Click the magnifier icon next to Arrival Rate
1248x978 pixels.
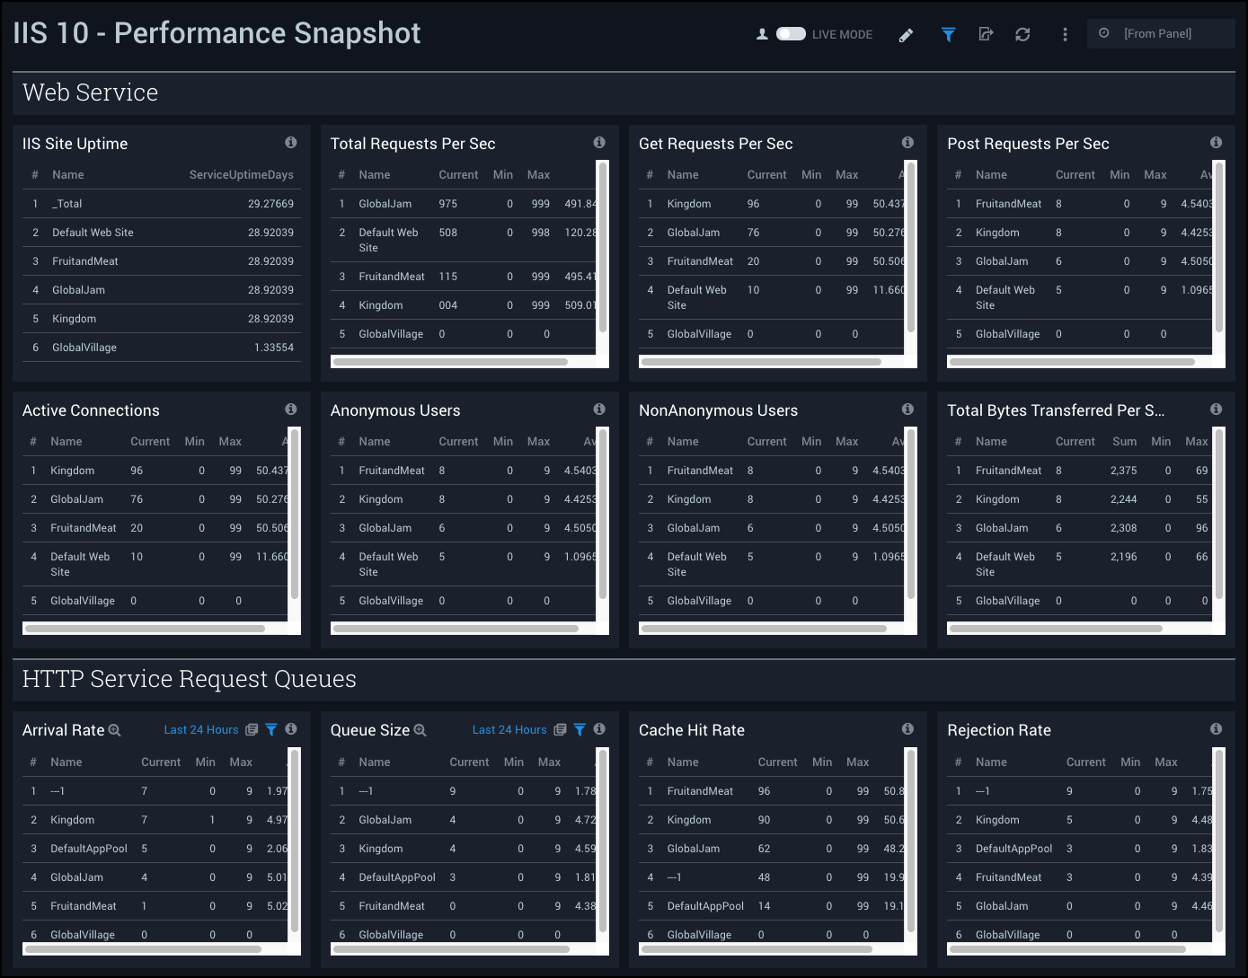pos(114,730)
